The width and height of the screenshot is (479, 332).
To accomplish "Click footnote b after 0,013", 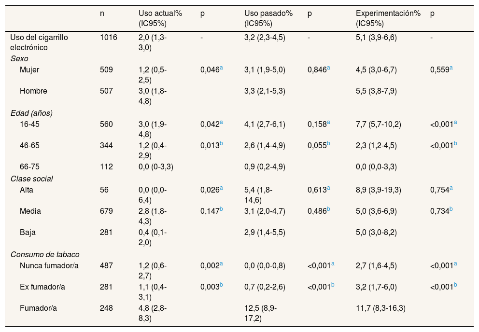I will pos(221,144).
